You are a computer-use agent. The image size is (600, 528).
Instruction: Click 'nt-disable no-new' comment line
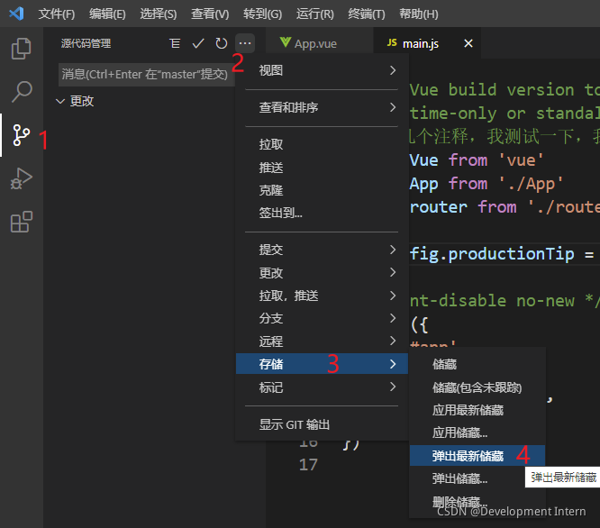point(492,301)
